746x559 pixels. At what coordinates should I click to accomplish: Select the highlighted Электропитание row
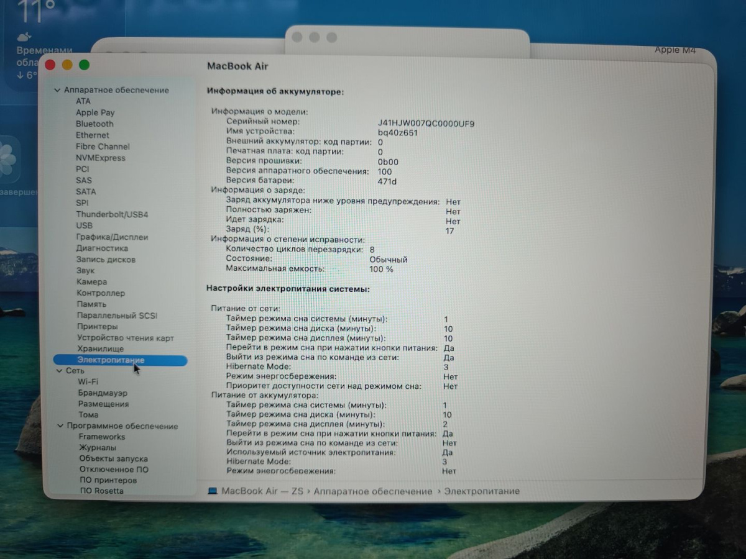(x=120, y=360)
